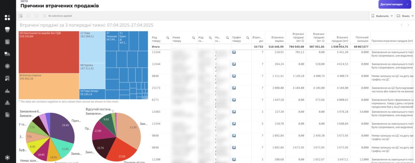This screenshot has height=163, width=415.
Task: Search within the Назва товару column
Action: click(193, 37)
